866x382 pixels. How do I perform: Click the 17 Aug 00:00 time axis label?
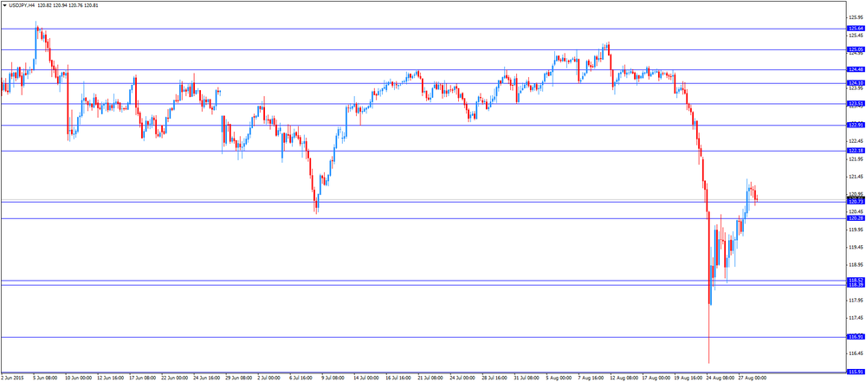tap(655, 379)
